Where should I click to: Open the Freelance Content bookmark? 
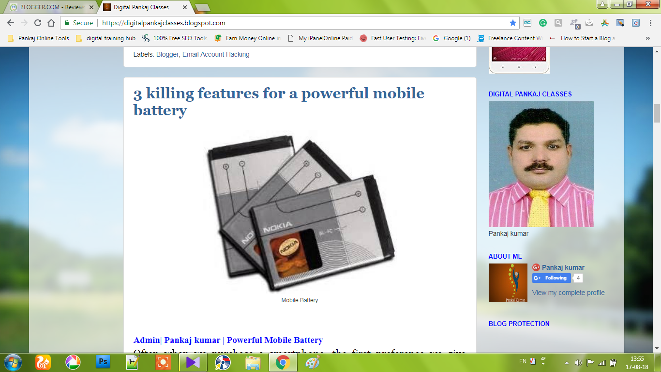pyautogui.click(x=510, y=38)
